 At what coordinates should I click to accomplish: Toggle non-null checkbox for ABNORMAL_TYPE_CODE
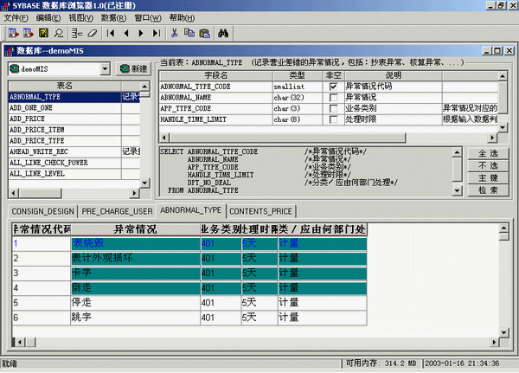coord(332,87)
